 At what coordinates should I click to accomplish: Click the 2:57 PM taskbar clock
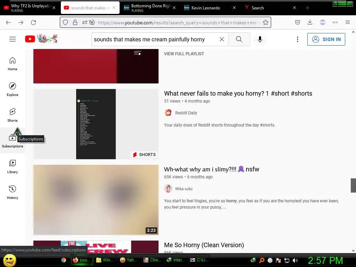click(x=325, y=260)
